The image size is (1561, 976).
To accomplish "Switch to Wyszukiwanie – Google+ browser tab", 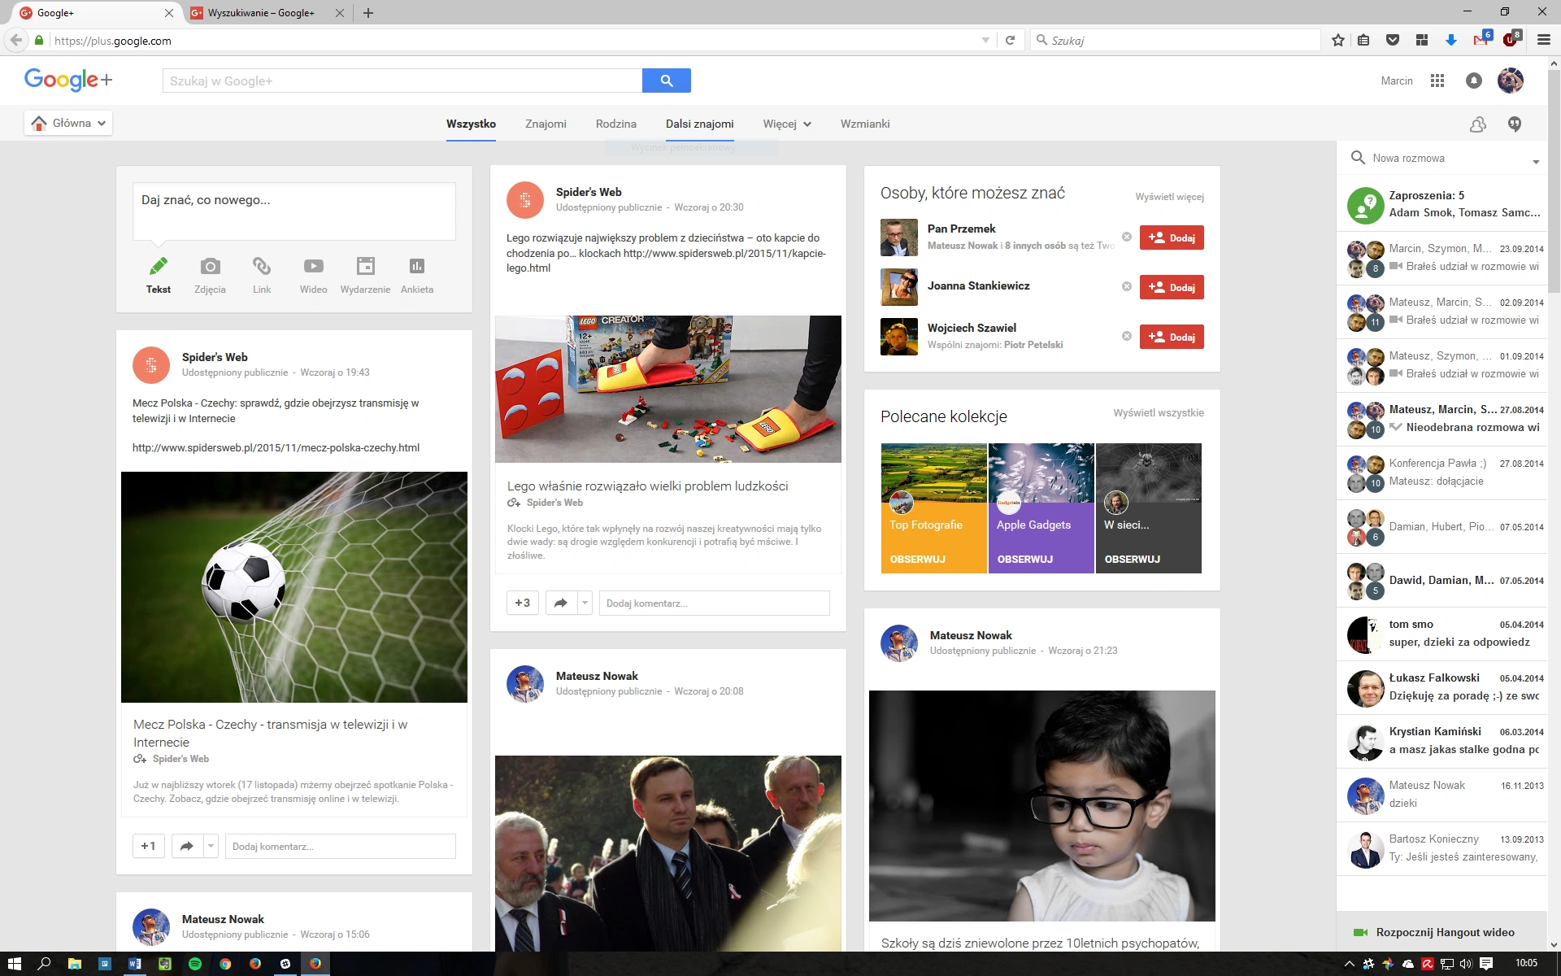I will pos(260,13).
